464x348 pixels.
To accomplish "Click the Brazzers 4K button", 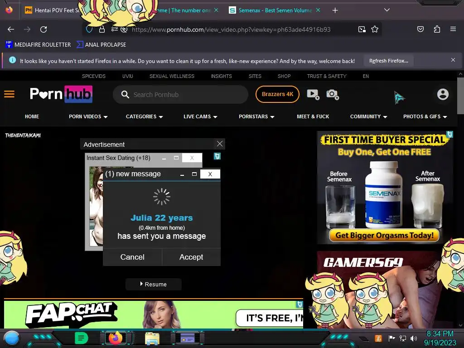I will [277, 94].
